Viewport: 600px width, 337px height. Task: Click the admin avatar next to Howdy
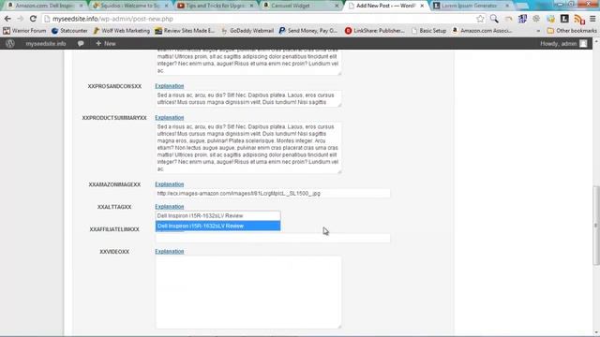[x=583, y=44]
